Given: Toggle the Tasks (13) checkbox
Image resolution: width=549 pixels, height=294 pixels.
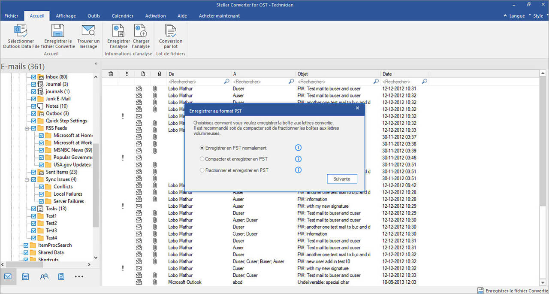Looking at the screenshot, I should coord(33,209).
